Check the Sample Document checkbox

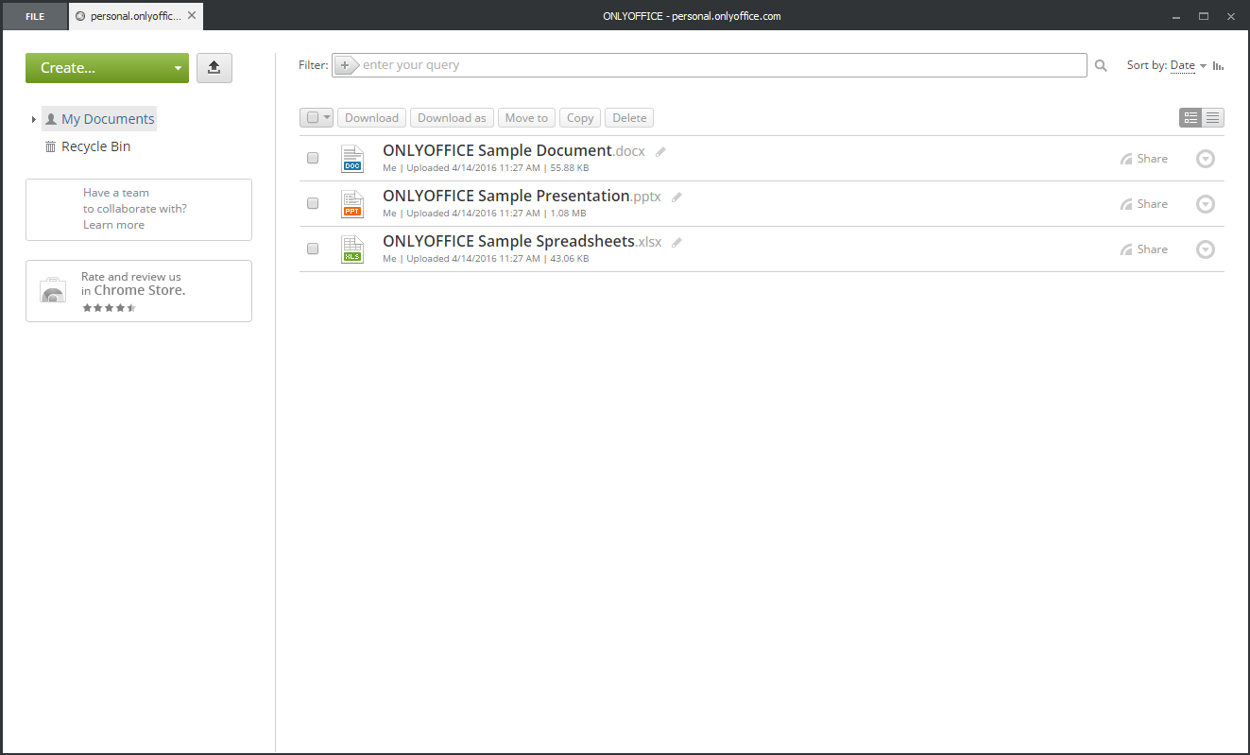pyautogui.click(x=313, y=159)
